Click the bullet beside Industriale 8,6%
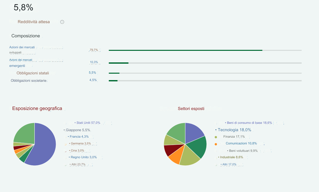Image resolution: width=319 pixels, height=192 pixels. click(218, 157)
